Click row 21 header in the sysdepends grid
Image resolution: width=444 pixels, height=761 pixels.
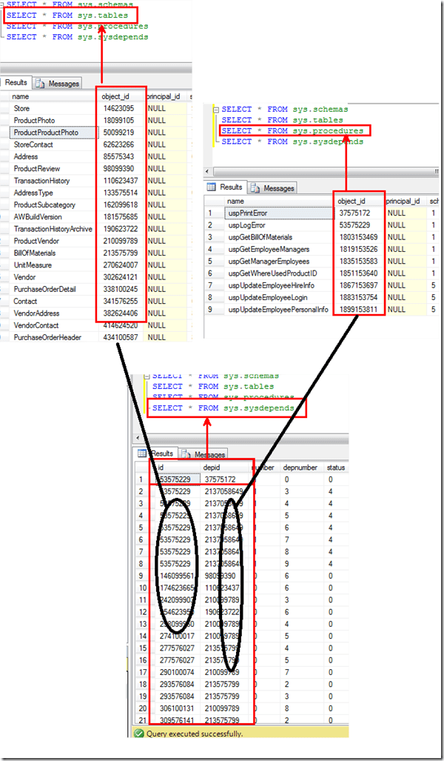point(141,720)
